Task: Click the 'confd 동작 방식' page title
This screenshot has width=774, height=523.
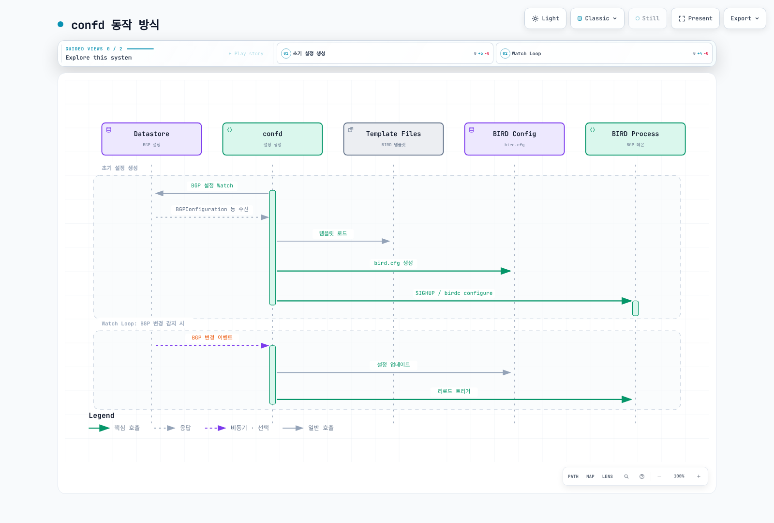Action: 115,25
